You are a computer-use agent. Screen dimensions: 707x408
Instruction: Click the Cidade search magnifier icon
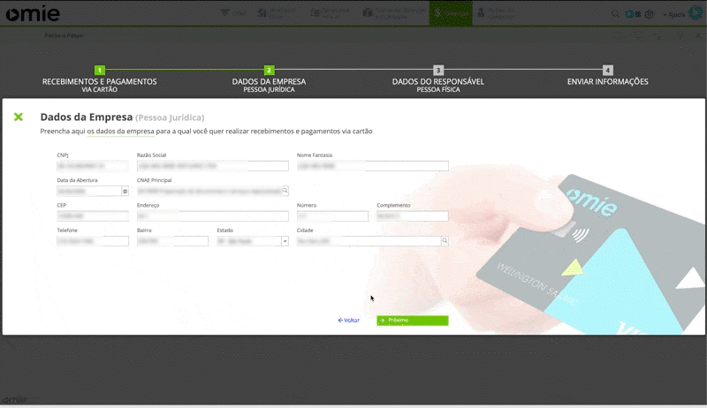click(x=445, y=240)
